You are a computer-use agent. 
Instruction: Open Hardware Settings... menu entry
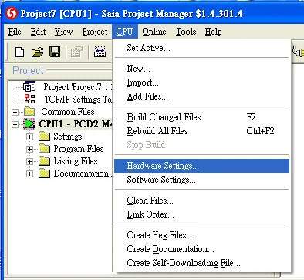tap(202, 166)
